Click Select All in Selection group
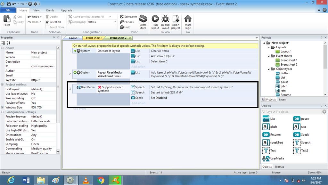 tap(53, 22)
